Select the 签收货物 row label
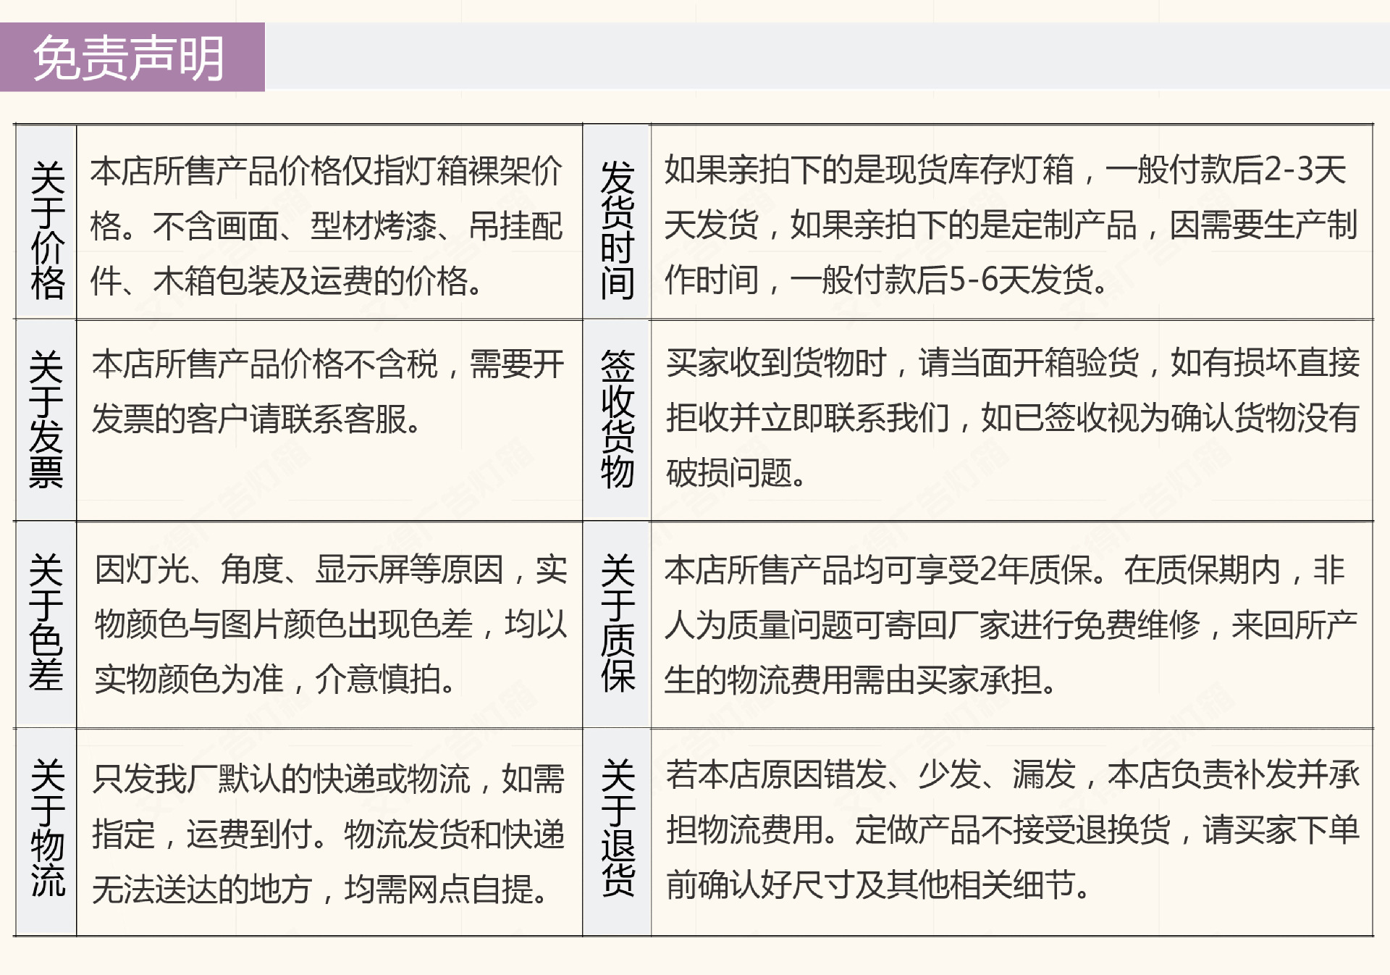The width and height of the screenshot is (1390, 975). 617,419
